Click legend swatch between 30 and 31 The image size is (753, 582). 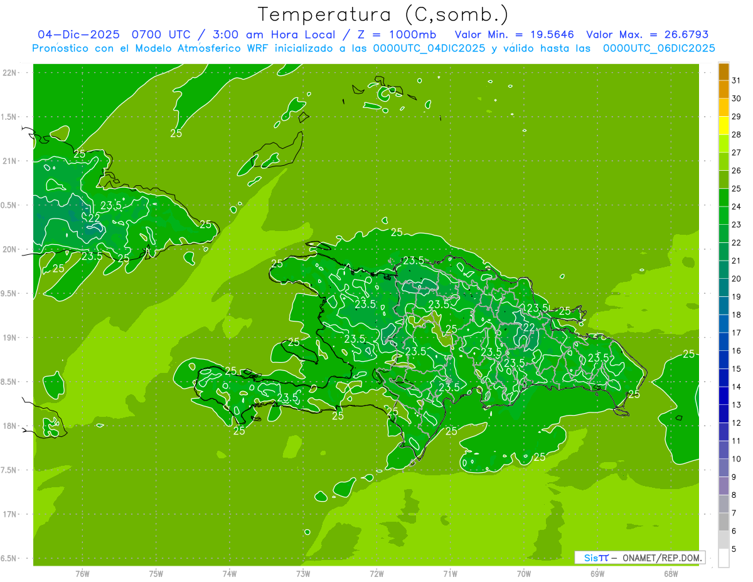pos(724,90)
